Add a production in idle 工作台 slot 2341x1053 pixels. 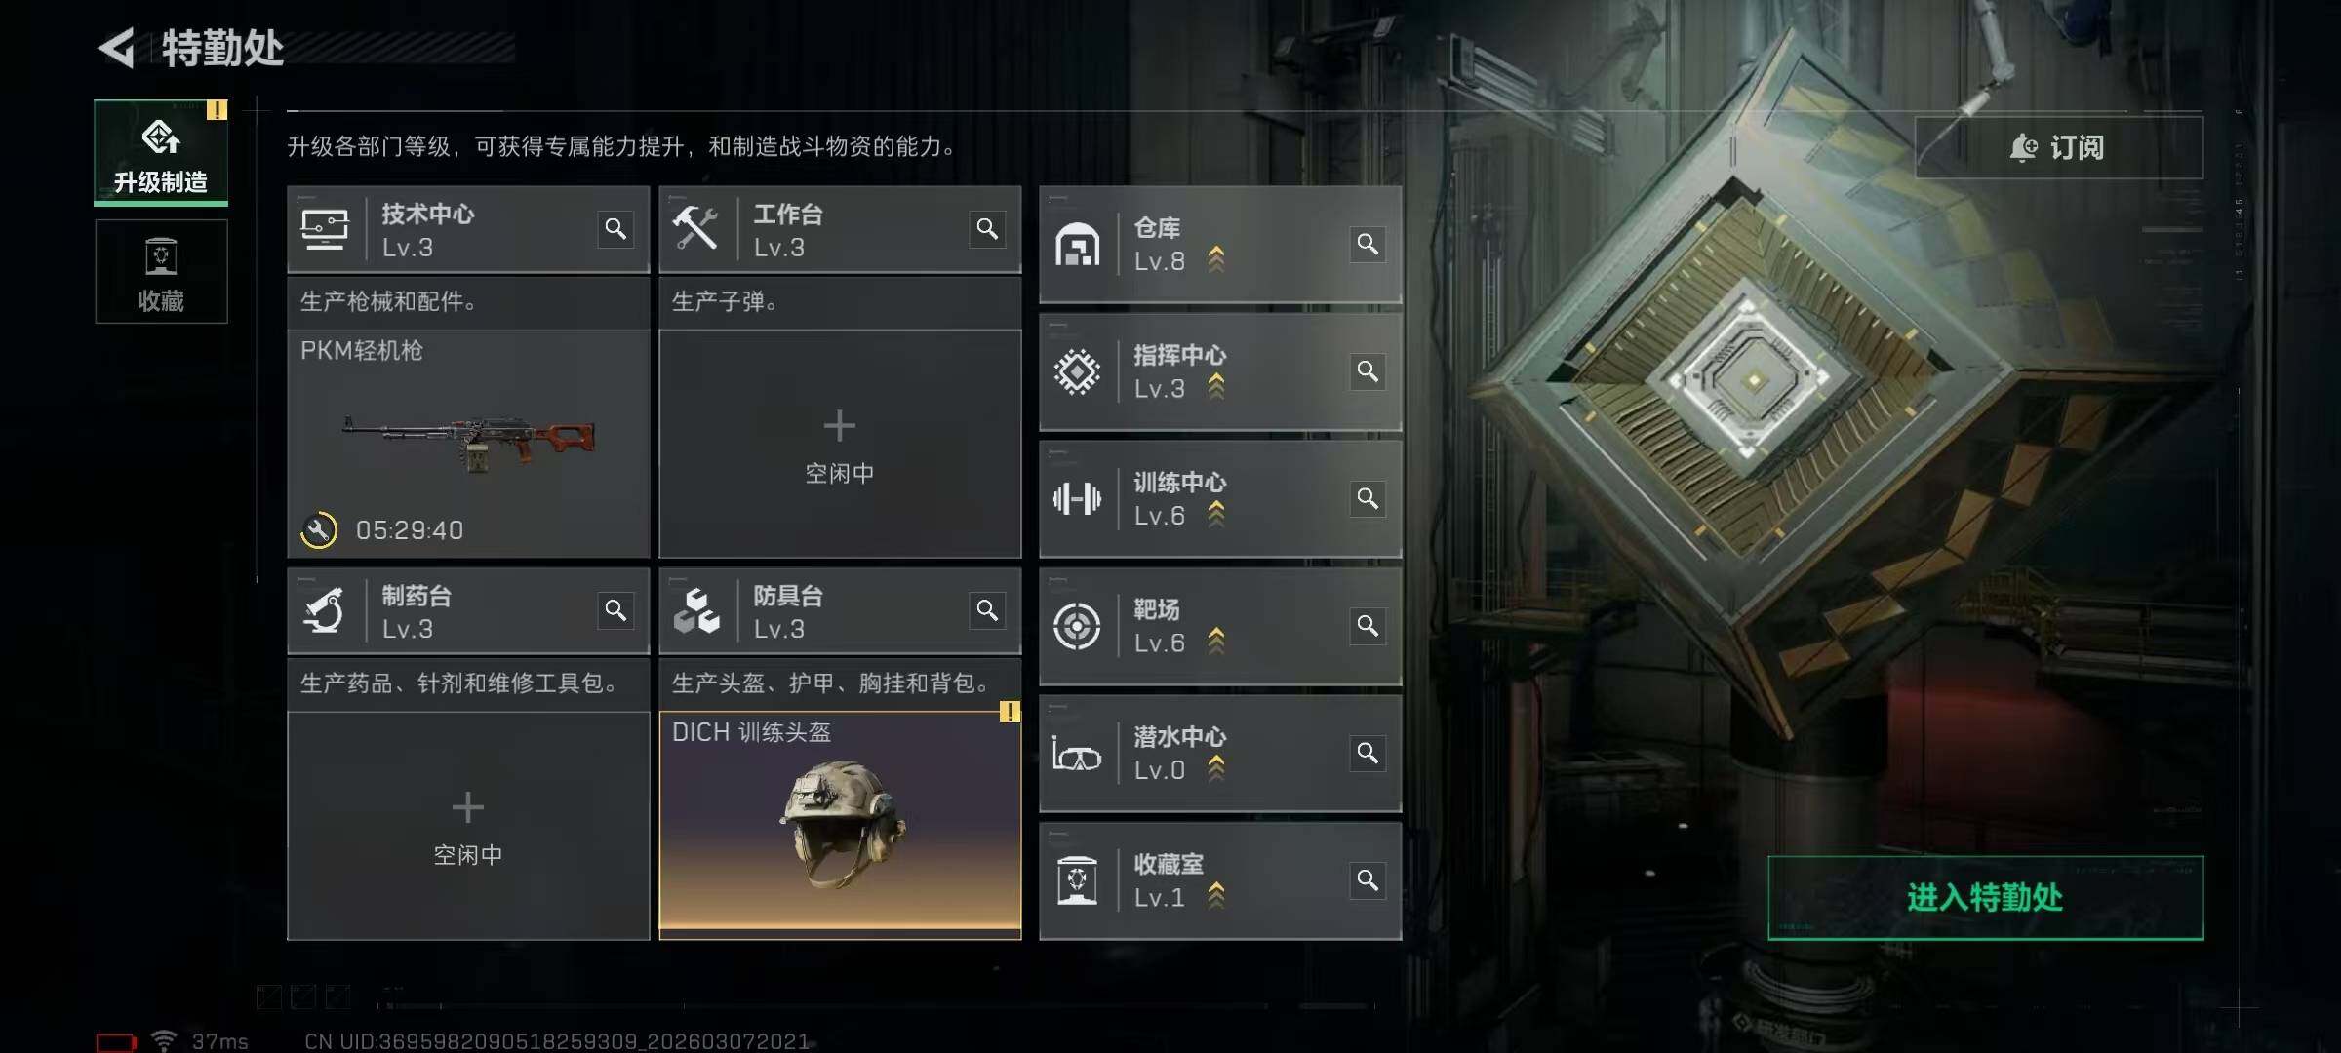(x=840, y=444)
